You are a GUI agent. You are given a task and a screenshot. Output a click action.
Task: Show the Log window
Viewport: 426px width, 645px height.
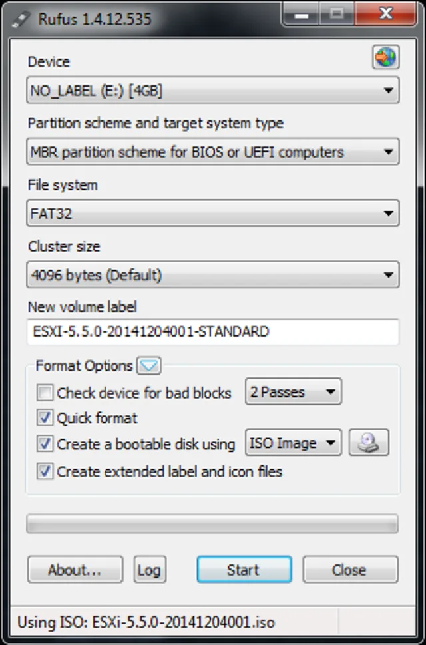pyautogui.click(x=149, y=570)
